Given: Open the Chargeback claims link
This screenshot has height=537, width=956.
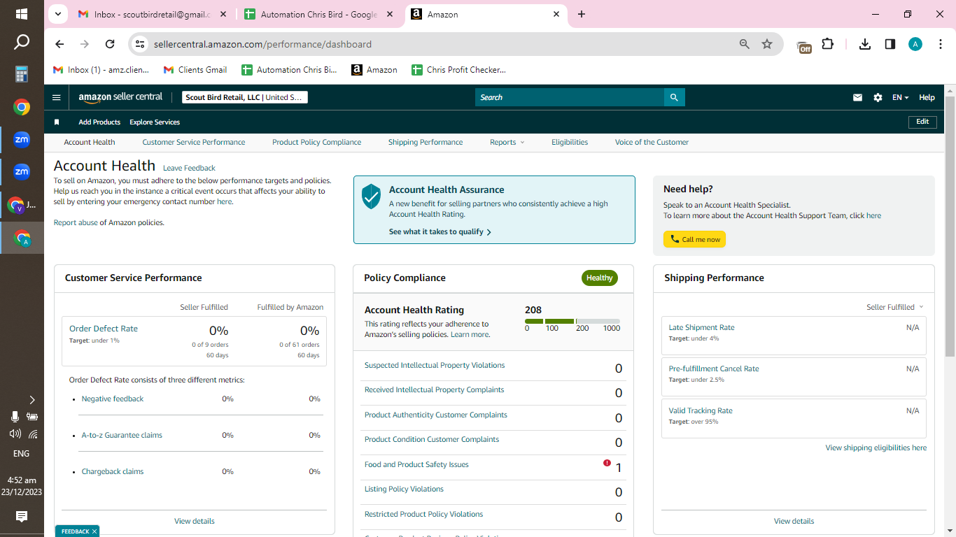Looking at the screenshot, I should click(x=113, y=471).
